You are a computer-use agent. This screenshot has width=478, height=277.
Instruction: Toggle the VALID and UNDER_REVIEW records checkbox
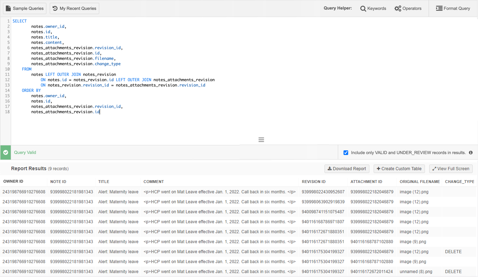(x=345, y=153)
